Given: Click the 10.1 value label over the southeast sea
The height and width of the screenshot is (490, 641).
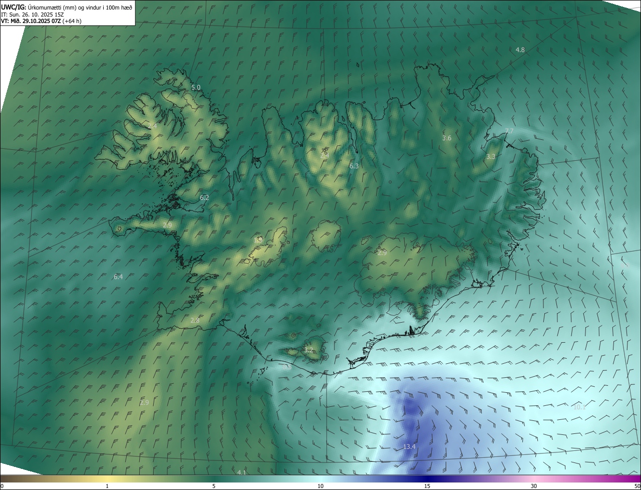Looking at the screenshot, I should pyautogui.click(x=579, y=407).
